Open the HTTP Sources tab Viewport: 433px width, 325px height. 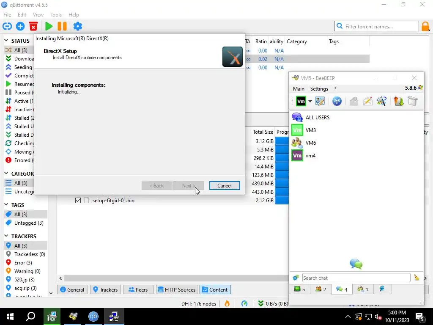[177, 289]
